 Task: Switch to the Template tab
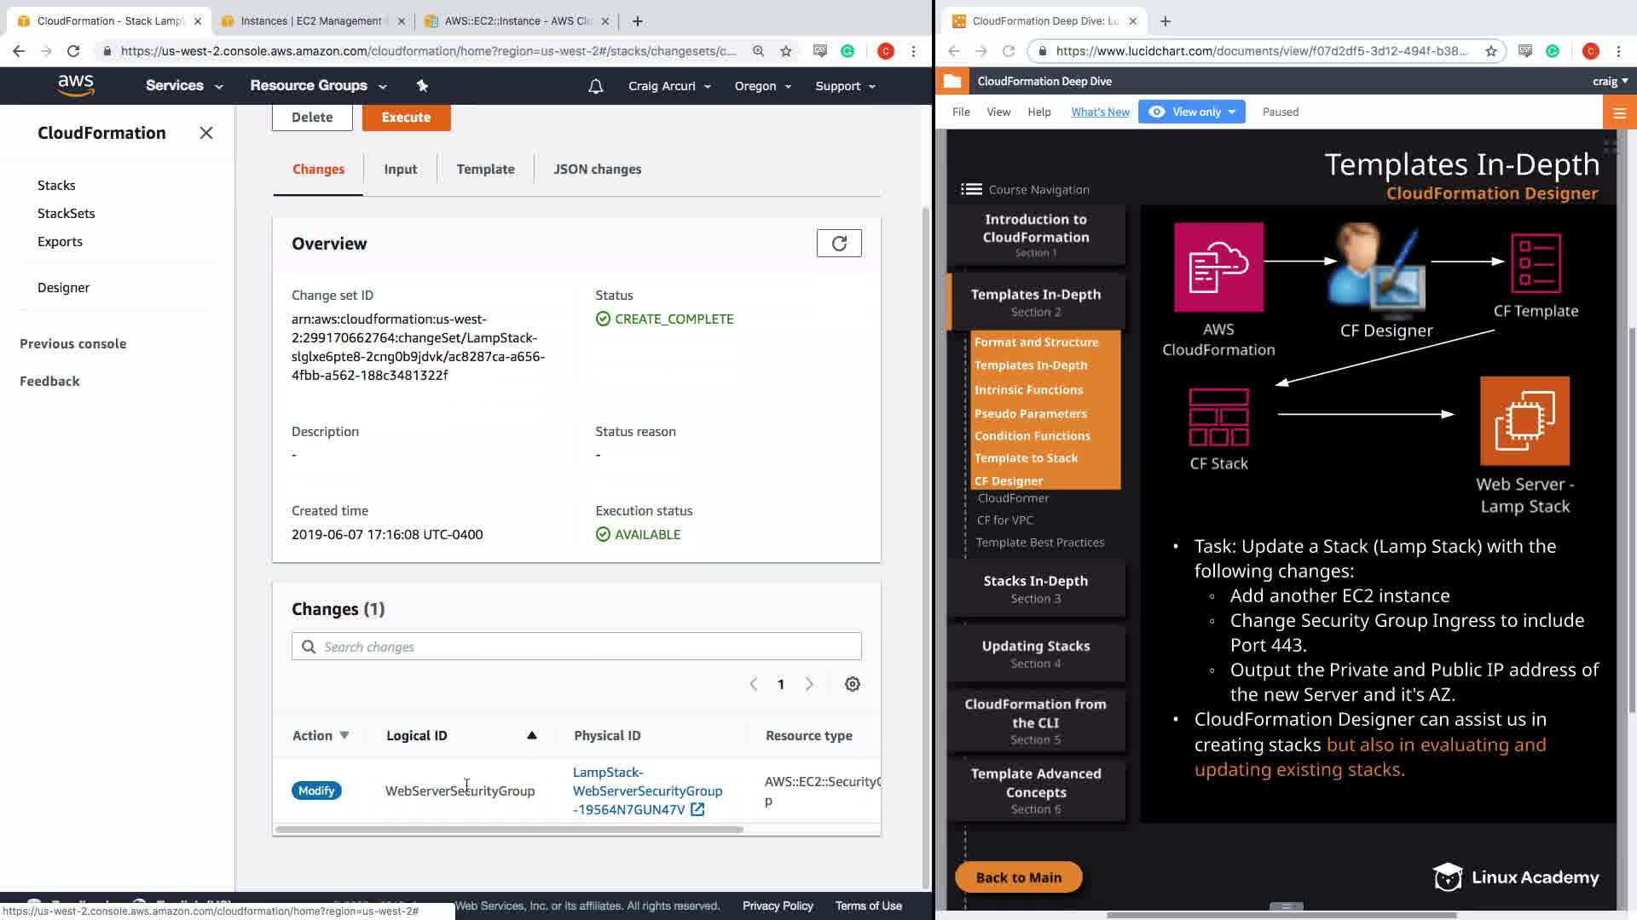tap(485, 169)
